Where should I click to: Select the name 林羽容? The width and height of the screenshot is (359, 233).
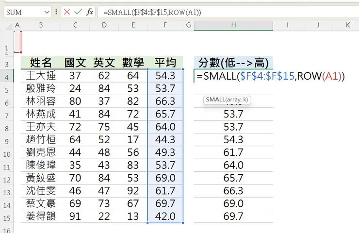[41, 101]
